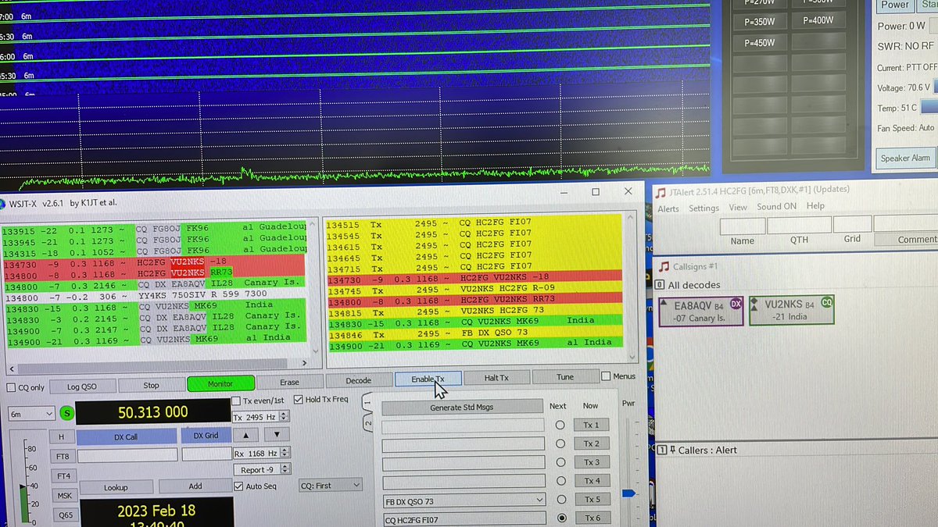Screen dimensions: 938x527
Task: Click the green S sync indicator
Action: click(x=67, y=413)
